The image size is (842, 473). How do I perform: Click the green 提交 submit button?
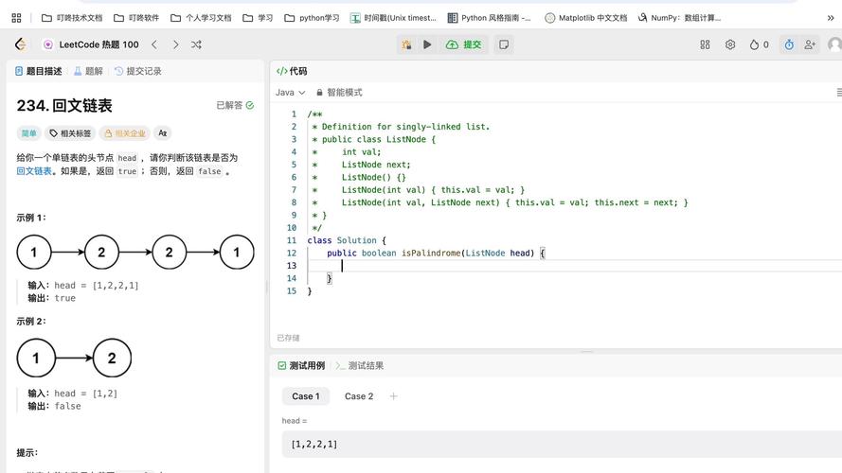464,44
